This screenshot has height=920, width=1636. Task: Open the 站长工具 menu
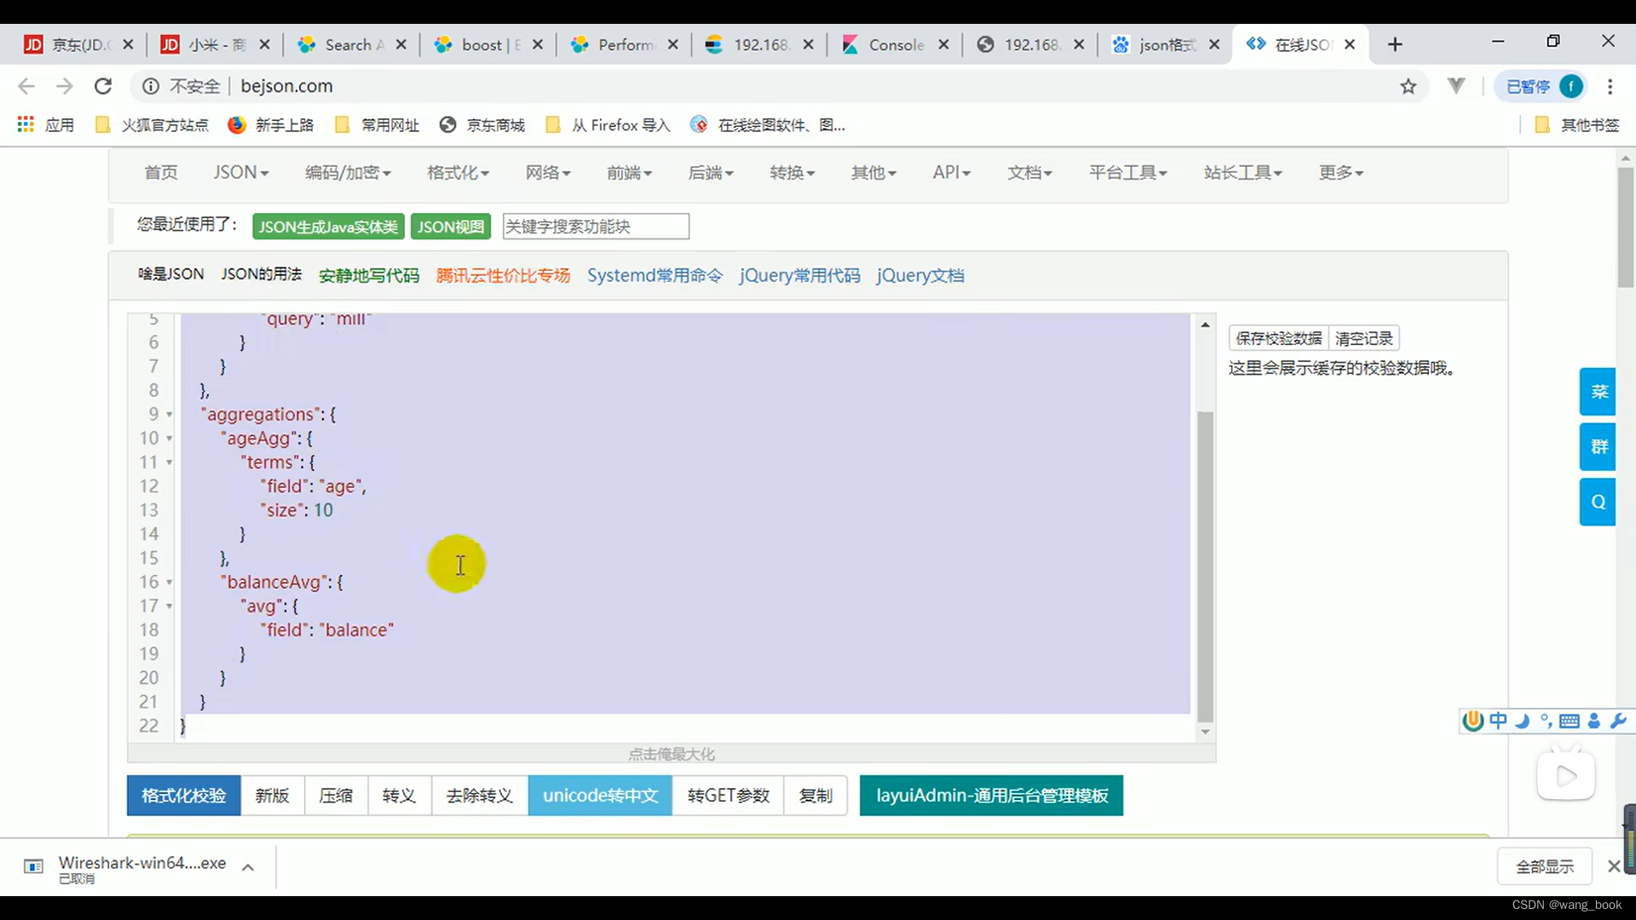tap(1242, 172)
